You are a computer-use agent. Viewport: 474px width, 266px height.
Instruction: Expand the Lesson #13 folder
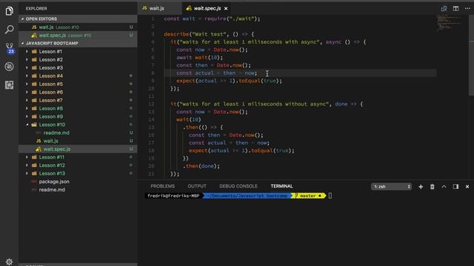(x=78, y=174)
